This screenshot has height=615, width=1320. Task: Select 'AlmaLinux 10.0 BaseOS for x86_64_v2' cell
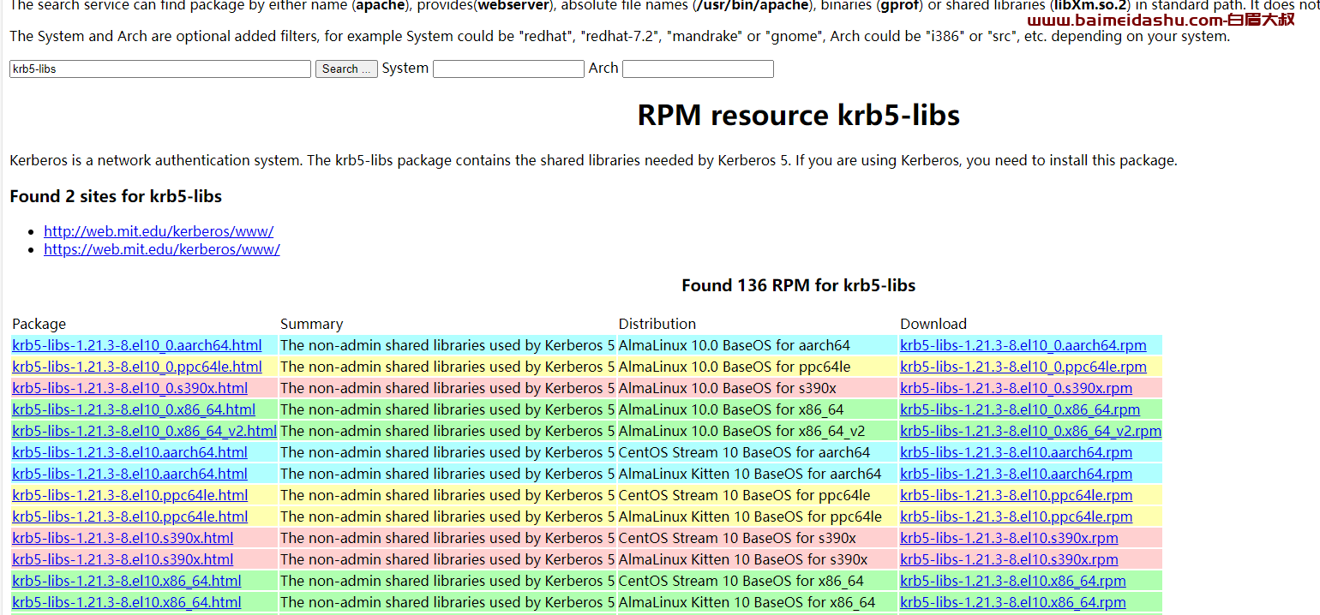(758, 431)
